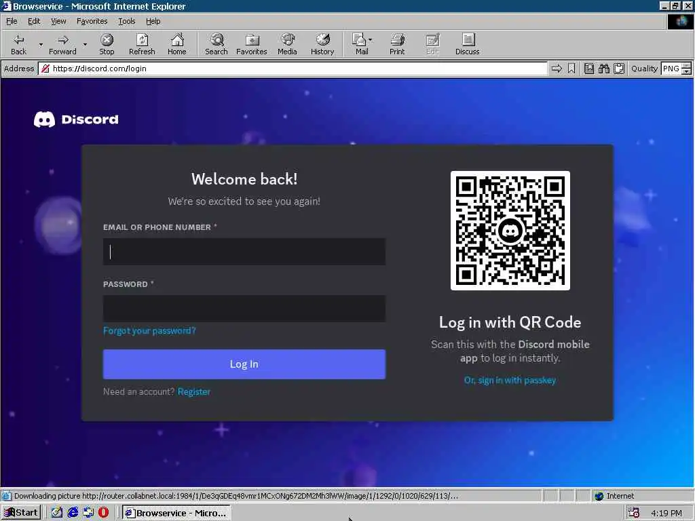The image size is (695, 521).
Task: Click the 4:19 PM clock
Action: tap(666, 513)
